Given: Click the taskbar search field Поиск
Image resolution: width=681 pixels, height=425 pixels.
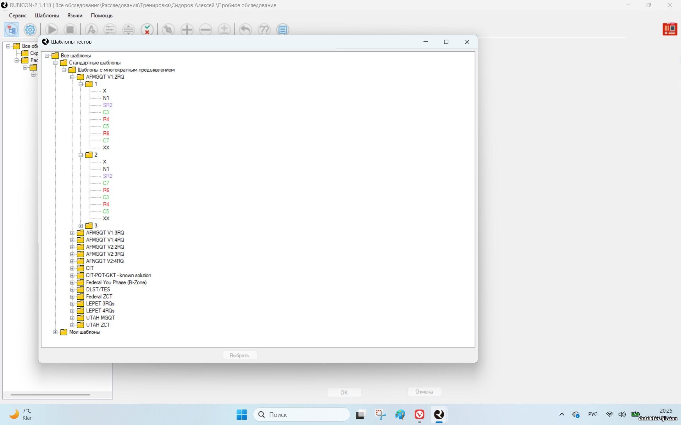Looking at the screenshot, I should (301, 414).
